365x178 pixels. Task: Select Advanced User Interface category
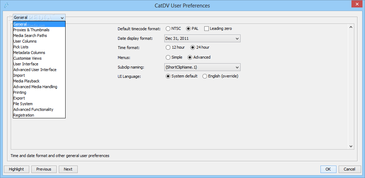pos(39,70)
